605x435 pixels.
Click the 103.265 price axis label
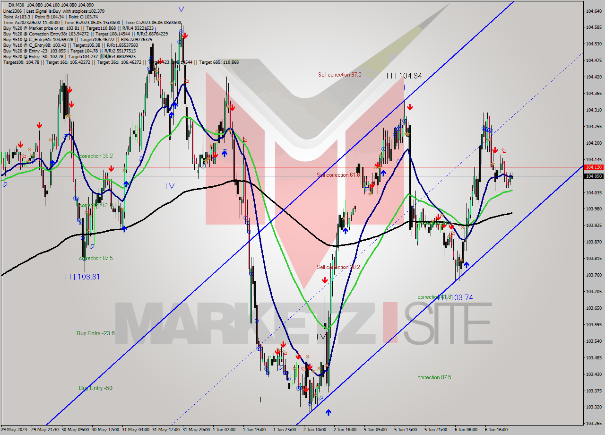click(x=594, y=423)
